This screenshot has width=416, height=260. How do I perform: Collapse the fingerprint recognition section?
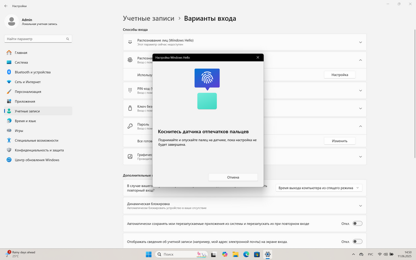(x=361, y=60)
